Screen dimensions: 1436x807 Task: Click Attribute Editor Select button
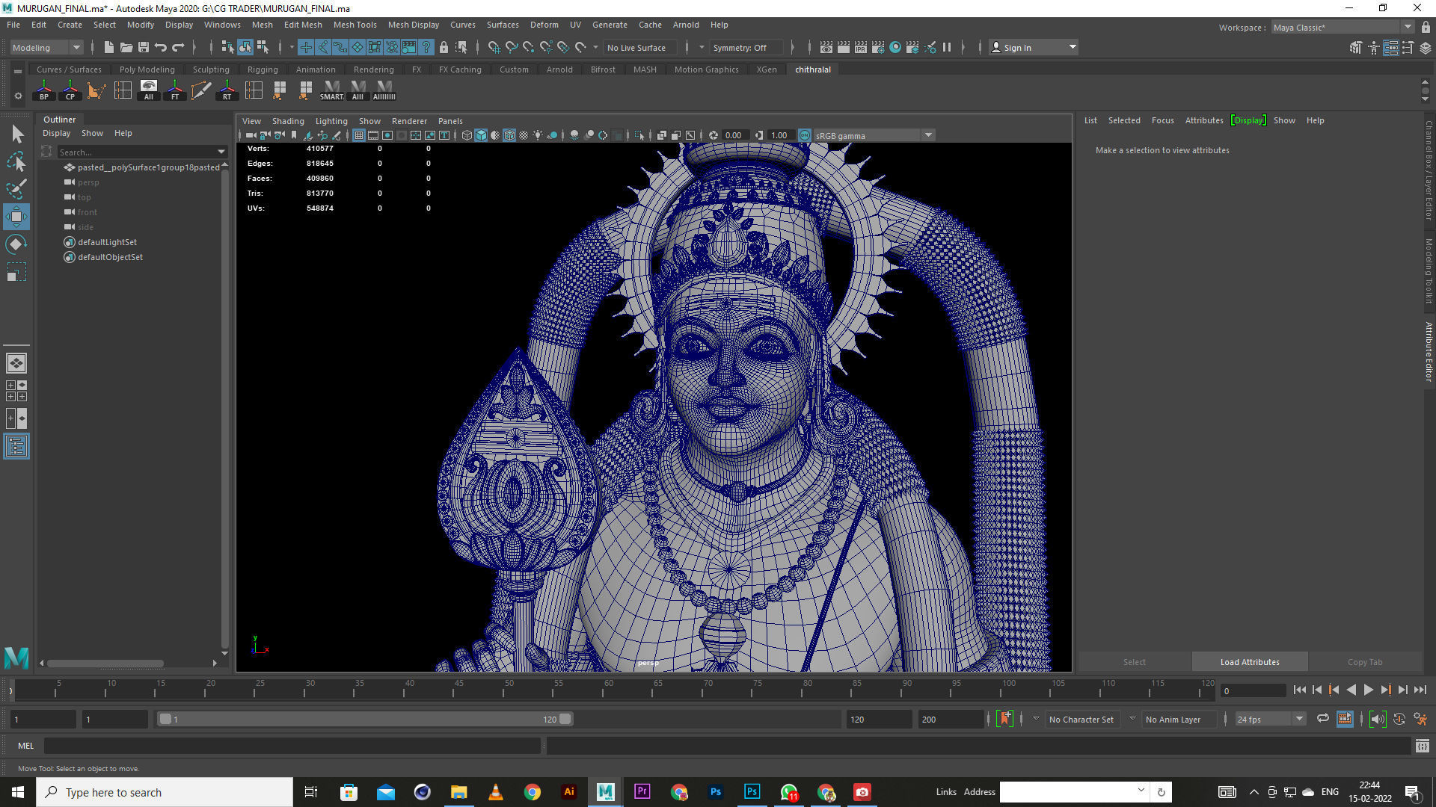pyautogui.click(x=1134, y=662)
